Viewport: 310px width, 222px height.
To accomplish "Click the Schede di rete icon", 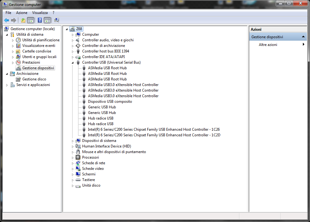I will click(78, 163).
